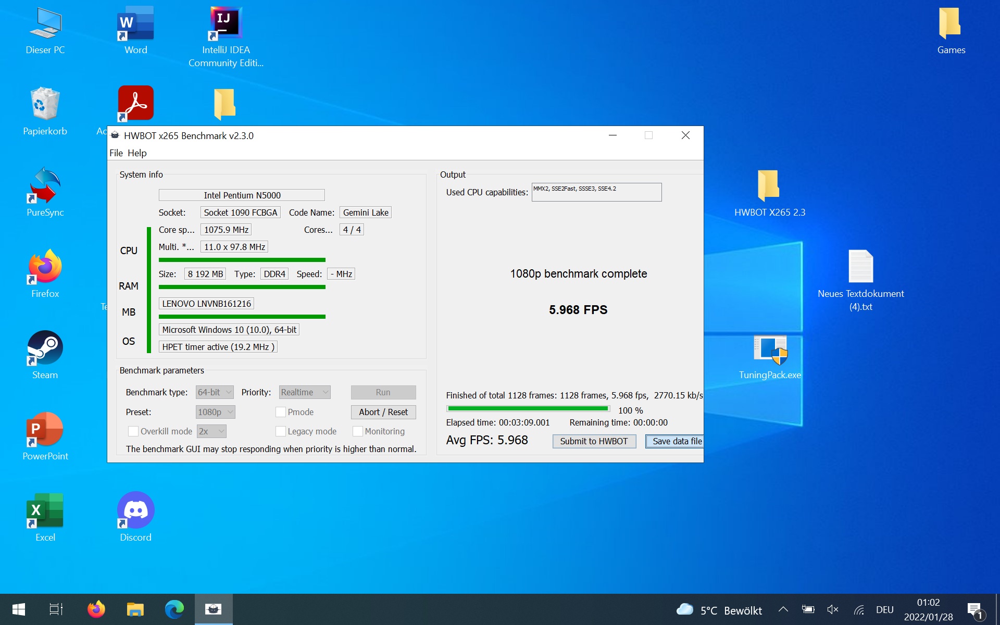Open Adobe Acrobat desktop shortcut

135,104
